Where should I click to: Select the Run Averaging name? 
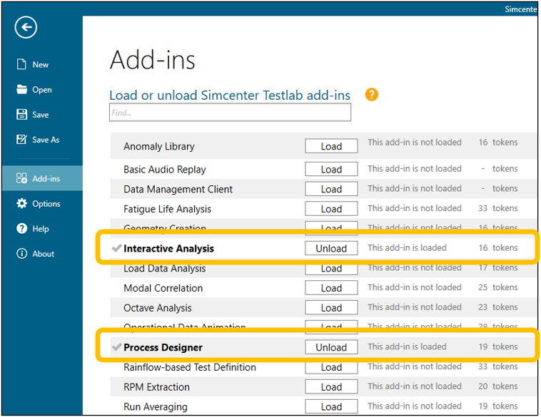156,406
